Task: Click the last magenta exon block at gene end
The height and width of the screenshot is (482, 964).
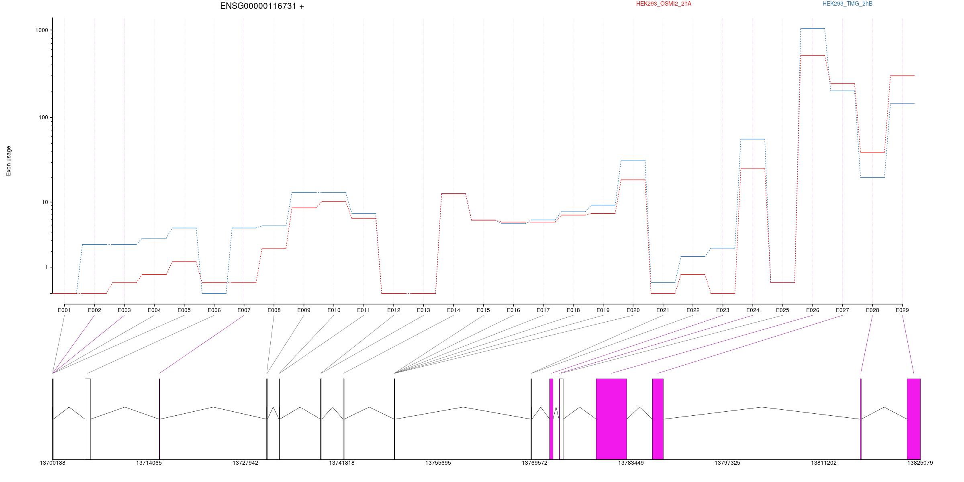Action: (x=914, y=419)
